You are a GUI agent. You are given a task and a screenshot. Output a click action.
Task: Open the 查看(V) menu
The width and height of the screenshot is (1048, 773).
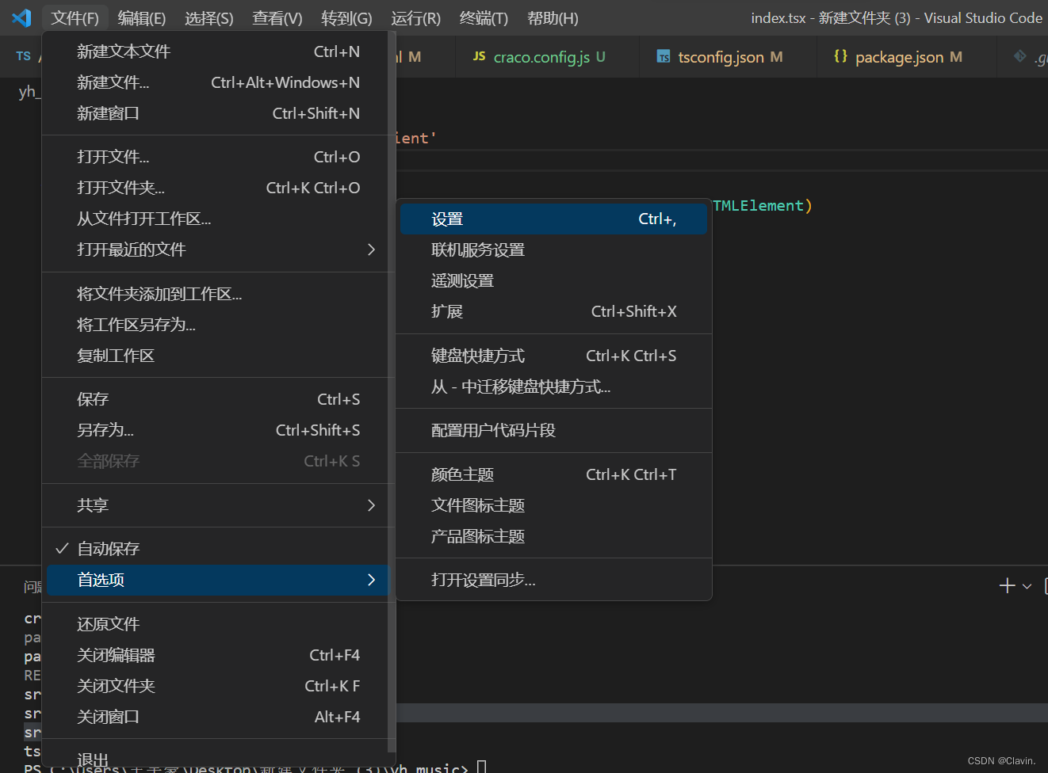[277, 18]
